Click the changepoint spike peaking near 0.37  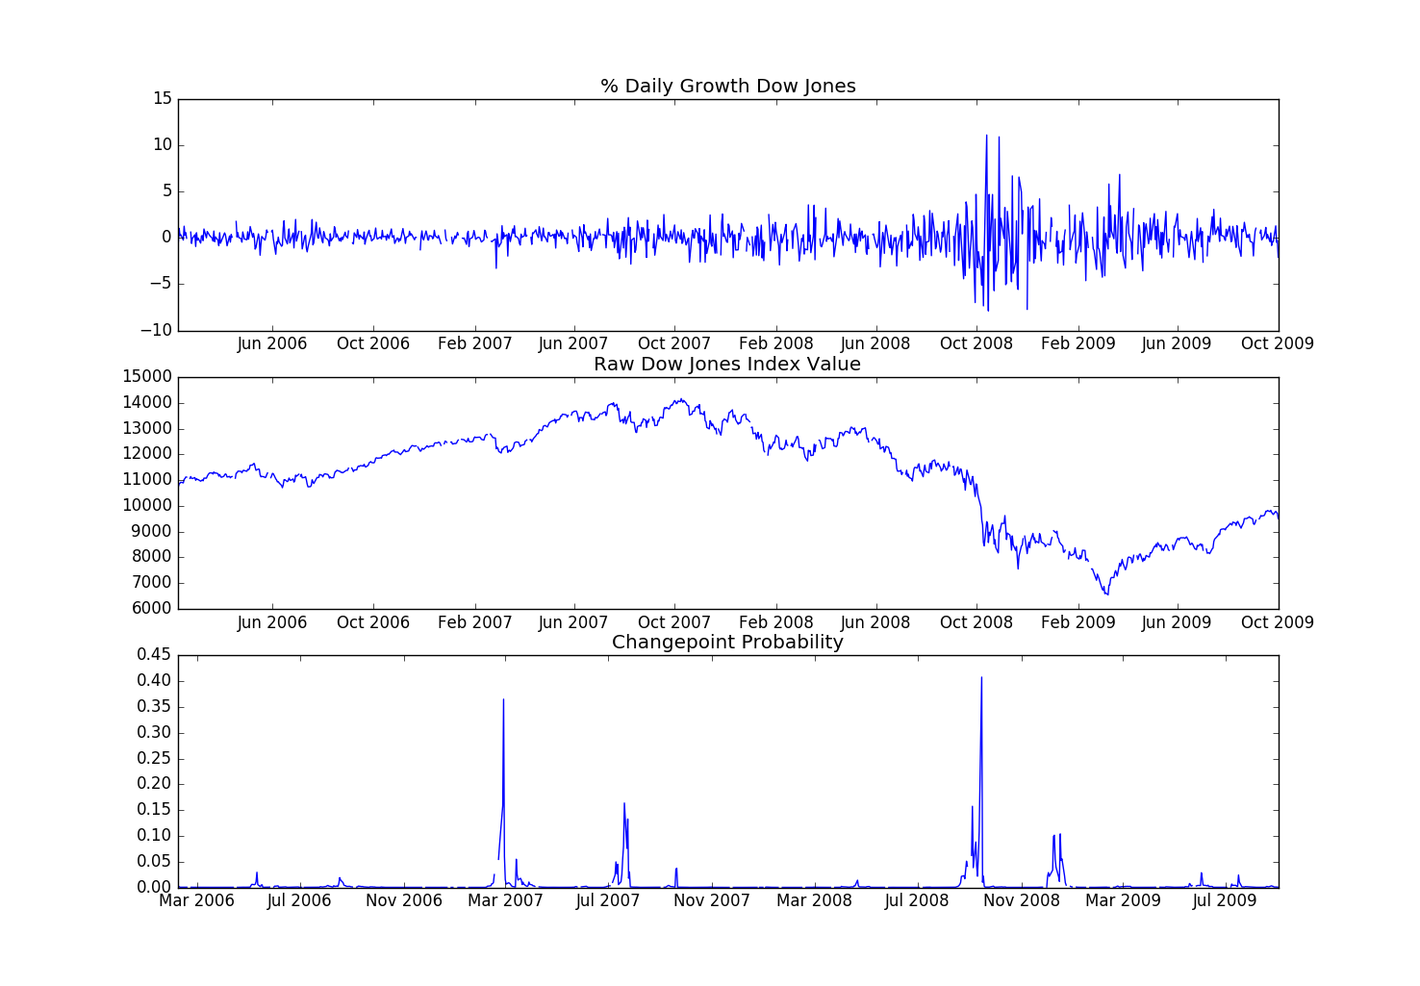(503, 701)
